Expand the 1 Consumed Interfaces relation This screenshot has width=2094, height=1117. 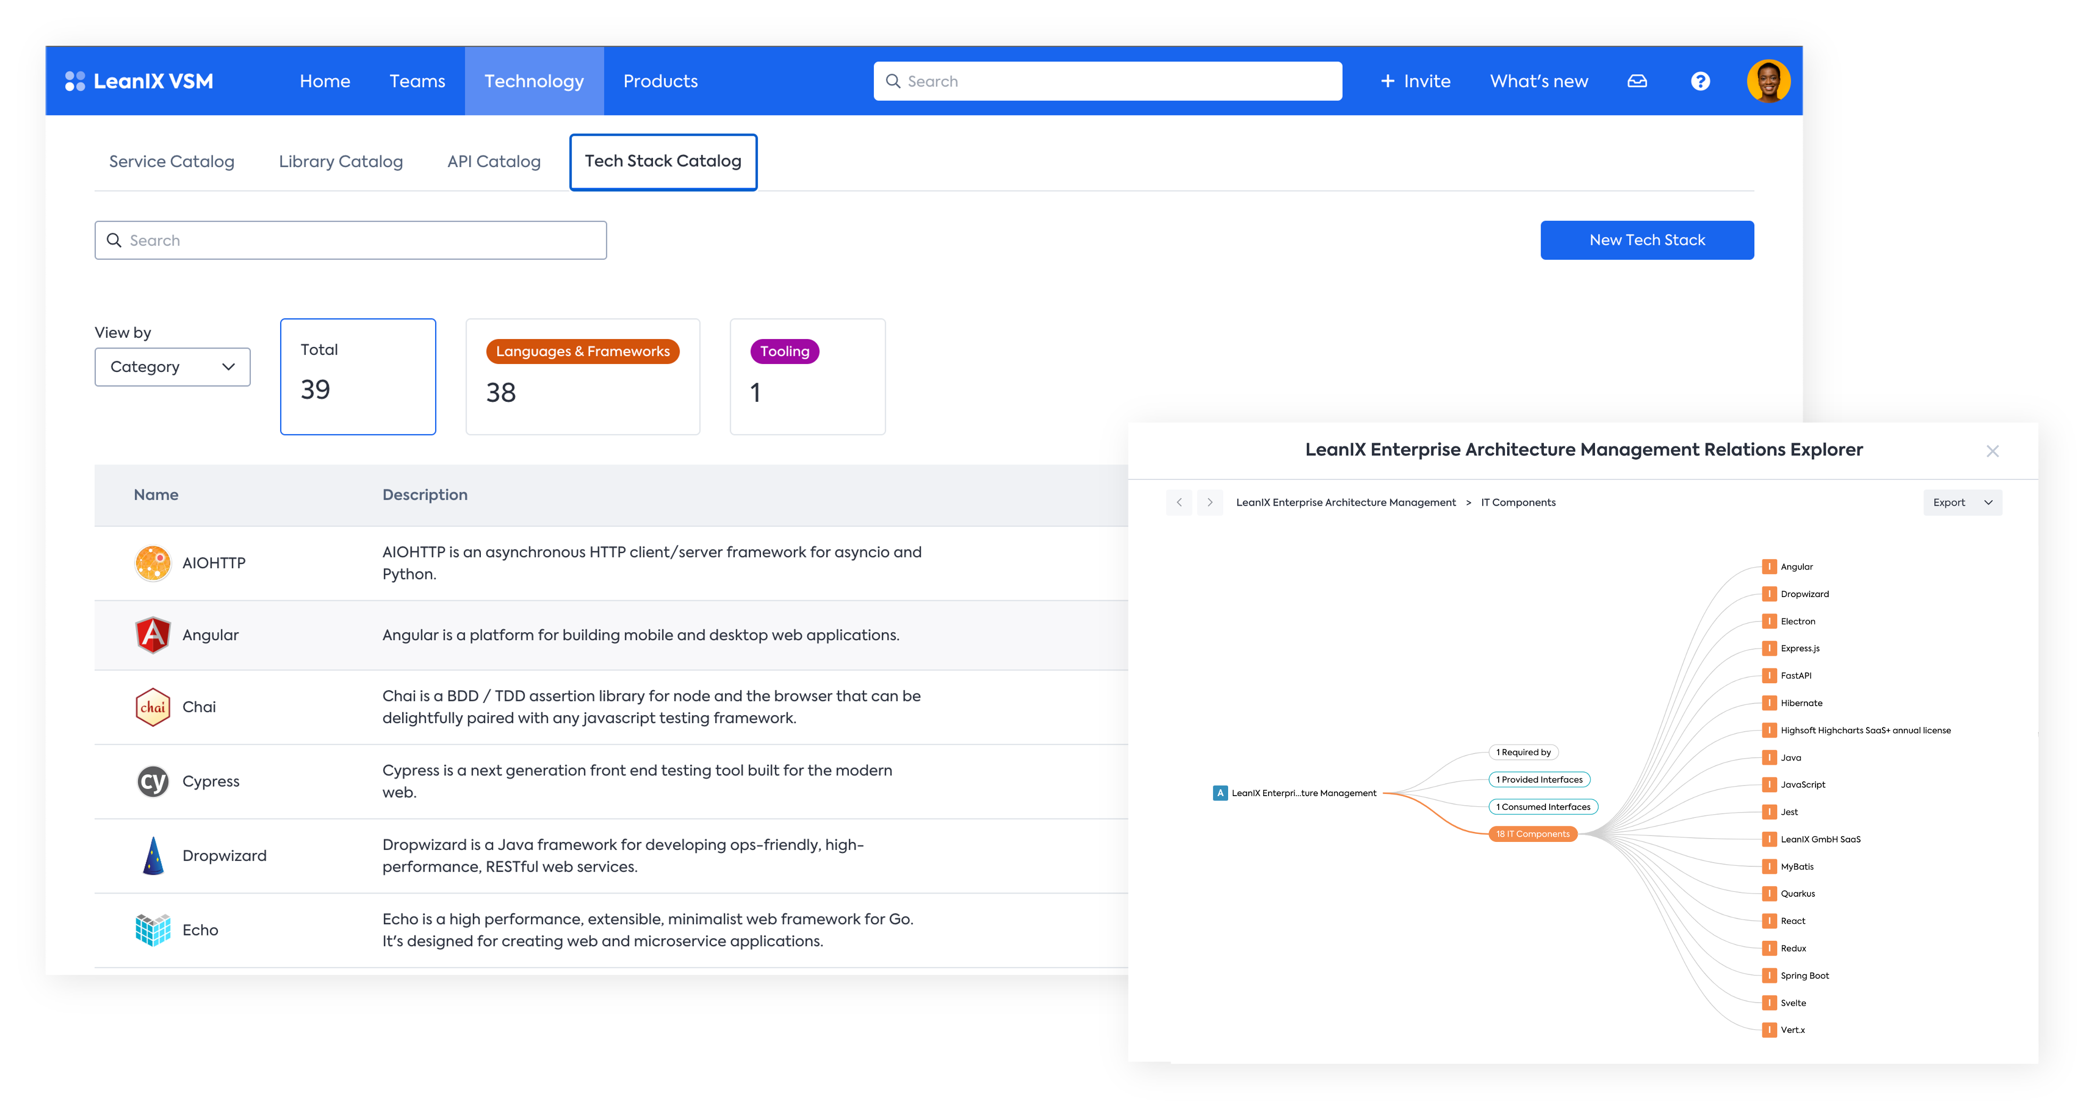pyautogui.click(x=1543, y=807)
